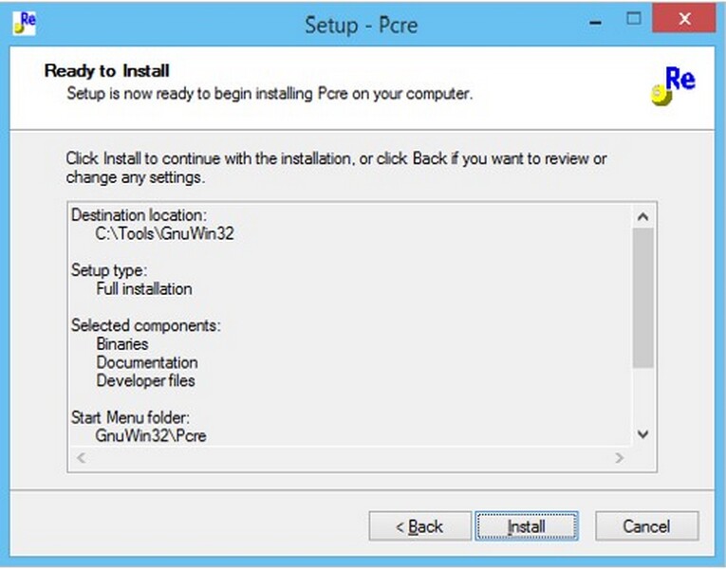Viewport: 726px width, 569px height.
Task: Maximize the Setup window
Action: (634, 19)
